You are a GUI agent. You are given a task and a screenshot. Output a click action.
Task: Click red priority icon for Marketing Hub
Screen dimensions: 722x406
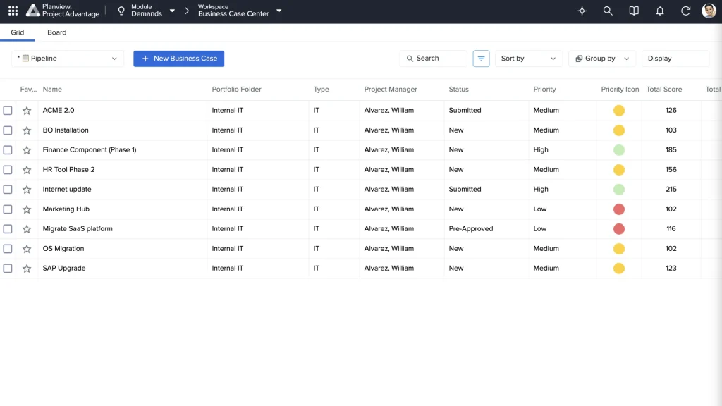[619, 209]
